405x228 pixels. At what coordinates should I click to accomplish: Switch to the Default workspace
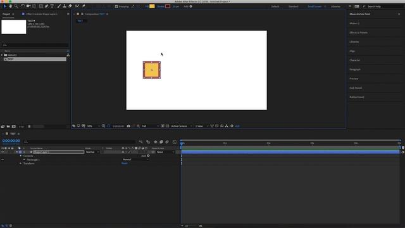pyautogui.click(x=275, y=6)
